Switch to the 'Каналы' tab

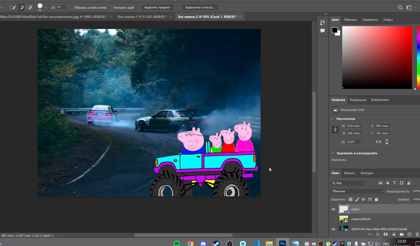coord(350,173)
